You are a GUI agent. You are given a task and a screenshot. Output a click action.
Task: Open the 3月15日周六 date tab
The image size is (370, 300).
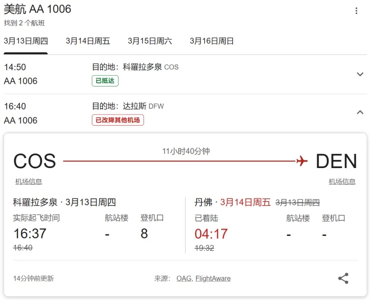click(150, 41)
